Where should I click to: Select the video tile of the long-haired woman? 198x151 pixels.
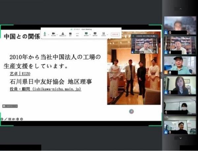click(x=180, y=85)
